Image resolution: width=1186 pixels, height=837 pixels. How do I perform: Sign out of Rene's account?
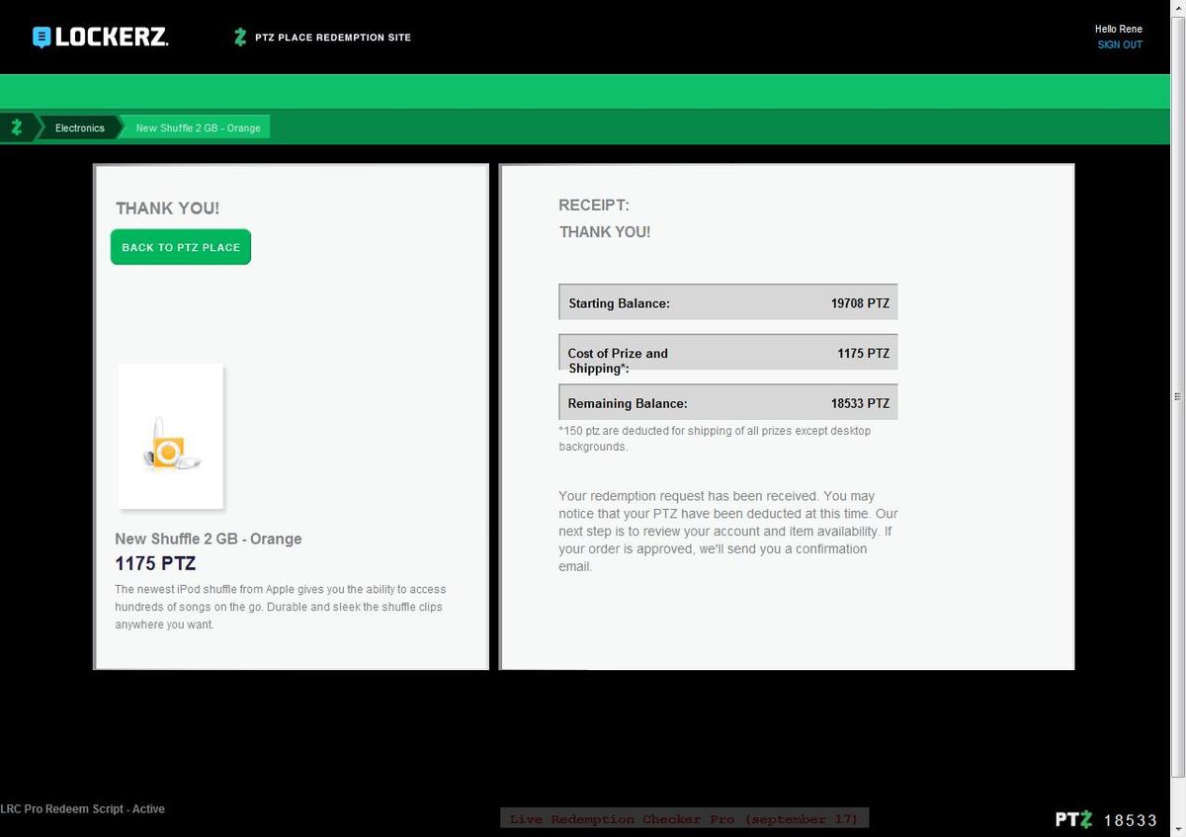click(1120, 45)
